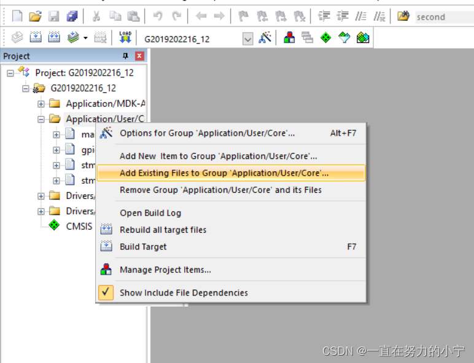Screen dimensions: 474x363
Task: Open target selection dropdown G2019202216_12
Action: (x=247, y=39)
